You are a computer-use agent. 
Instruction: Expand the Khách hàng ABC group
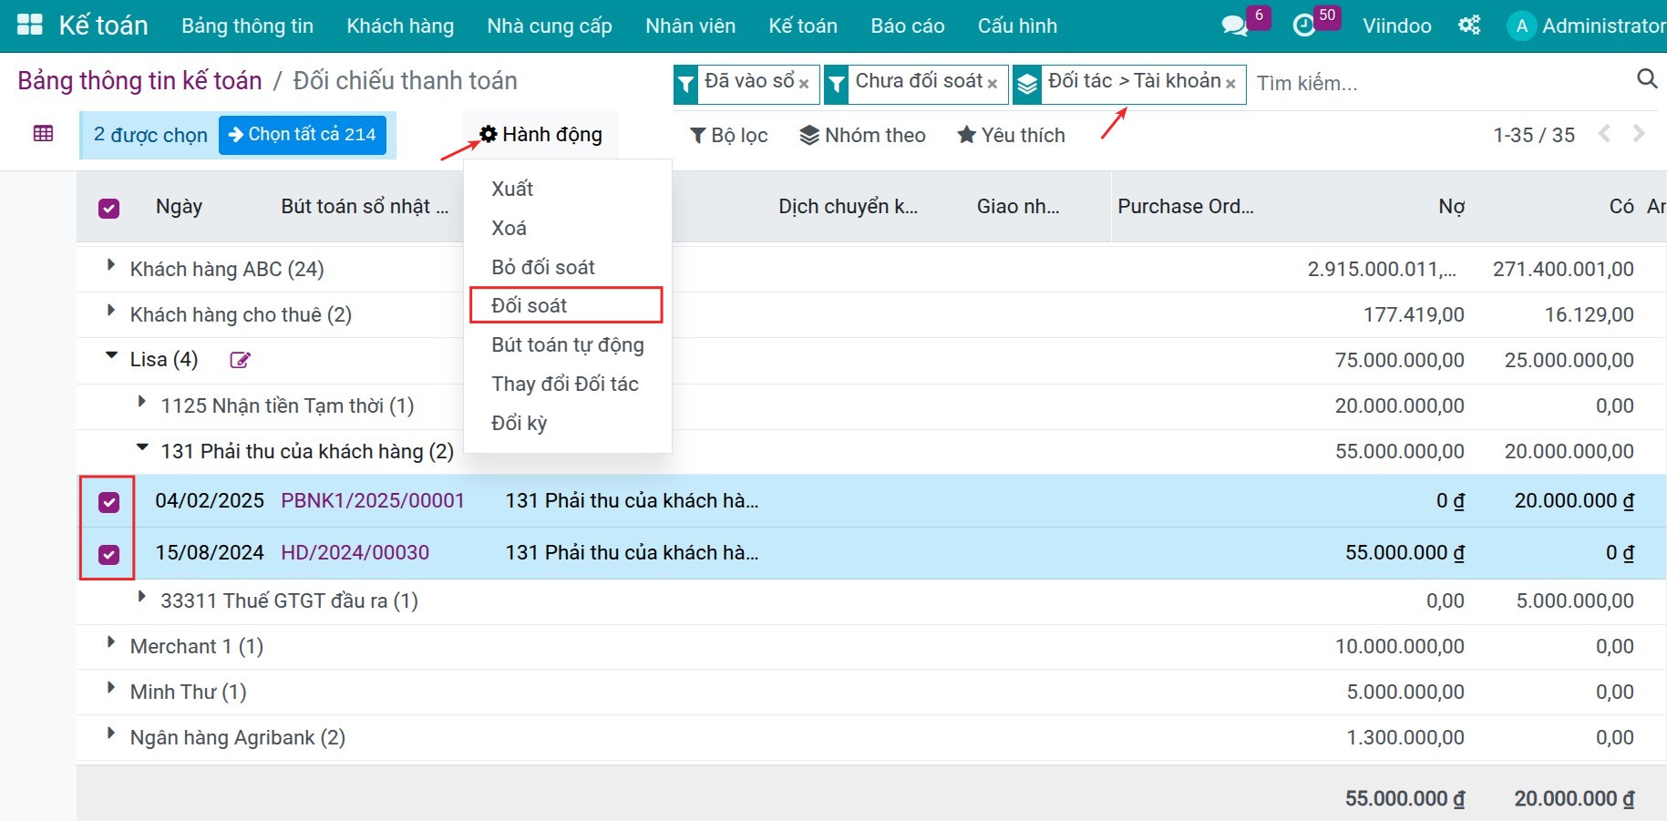pos(110,266)
